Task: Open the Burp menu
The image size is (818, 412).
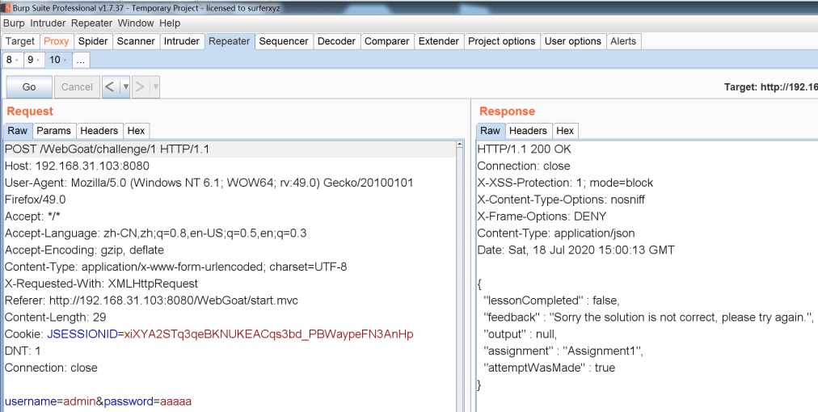Action: pos(14,23)
